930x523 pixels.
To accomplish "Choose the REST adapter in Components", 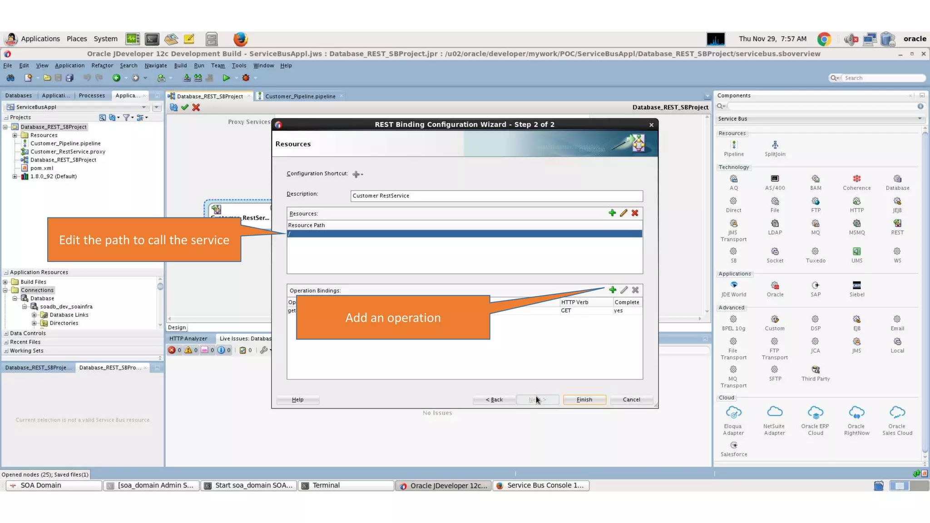I will pyautogui.click(x=897, y=227).
